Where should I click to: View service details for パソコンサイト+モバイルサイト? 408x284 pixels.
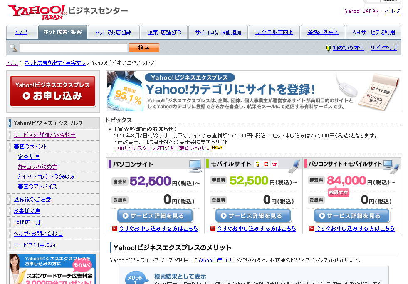click(x=352, y=216)
